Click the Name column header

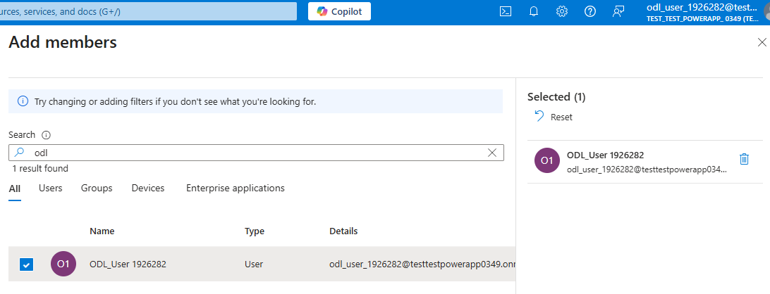[102, 231]
